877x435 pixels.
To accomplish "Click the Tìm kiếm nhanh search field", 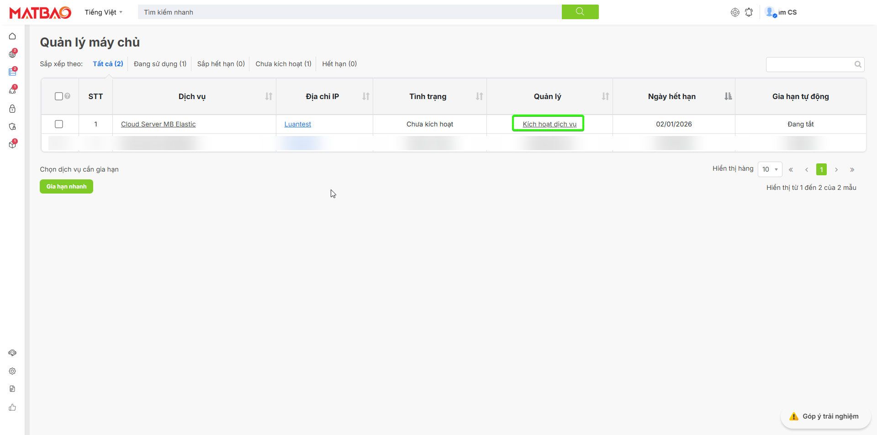I will click(349, 12).
